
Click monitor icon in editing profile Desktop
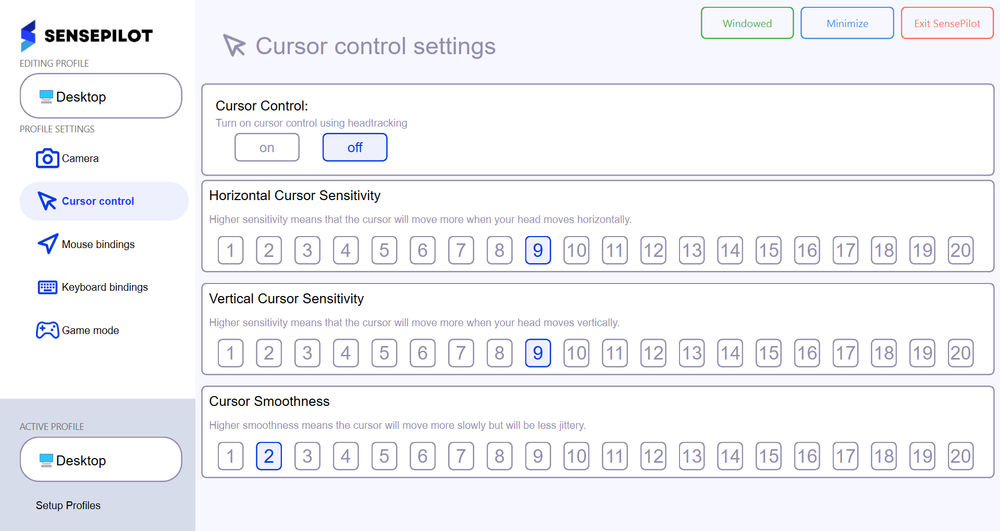pos(46,97)
